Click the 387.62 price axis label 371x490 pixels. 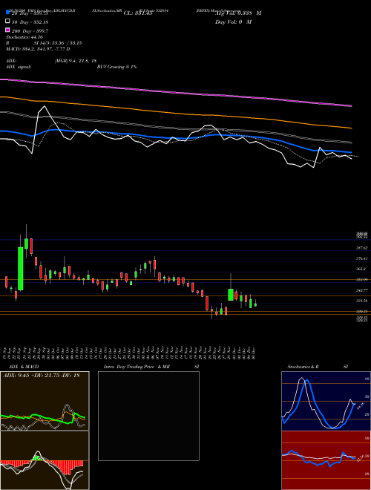point(362,248)
